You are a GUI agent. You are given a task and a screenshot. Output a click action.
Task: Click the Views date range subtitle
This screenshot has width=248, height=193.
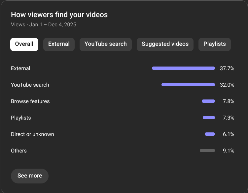click(x=44, y=25)
